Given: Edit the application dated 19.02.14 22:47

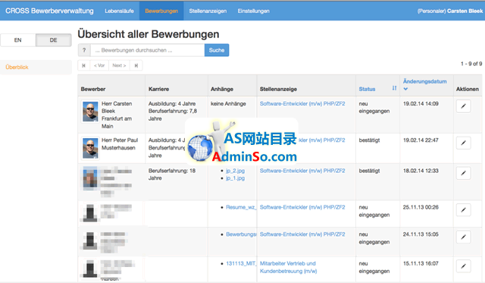Looking at the screenshot, I should coord(463,143).
